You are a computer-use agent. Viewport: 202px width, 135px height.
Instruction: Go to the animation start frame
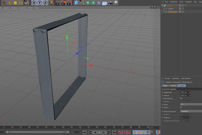point(85,132)
